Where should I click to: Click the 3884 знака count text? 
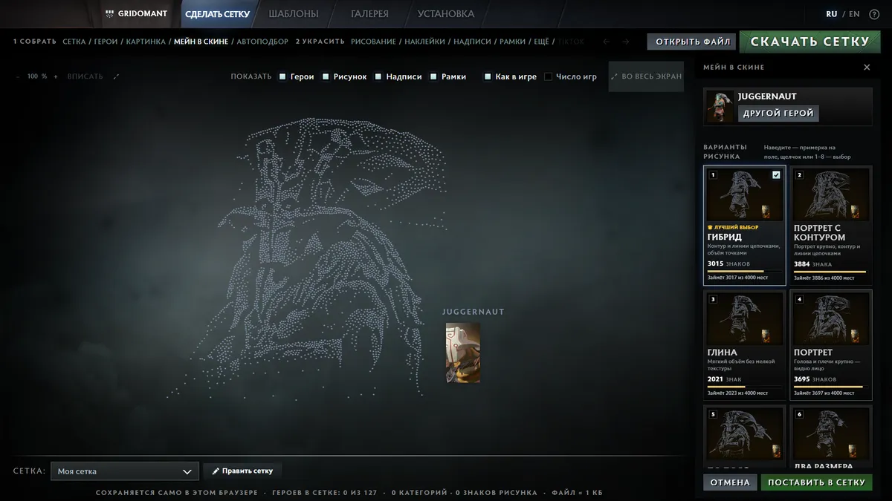tap(812, 263)
